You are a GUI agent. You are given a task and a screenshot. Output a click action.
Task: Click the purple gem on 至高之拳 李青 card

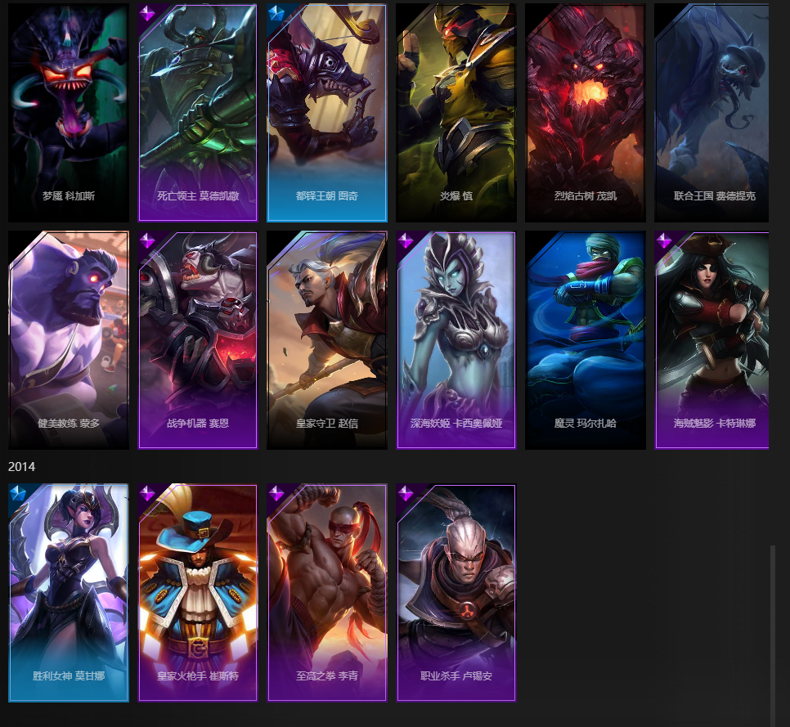[x=276, y=493]
